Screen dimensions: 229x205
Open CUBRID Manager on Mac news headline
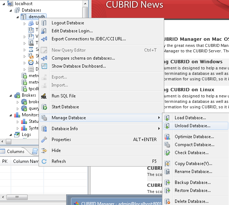(196, 39)
